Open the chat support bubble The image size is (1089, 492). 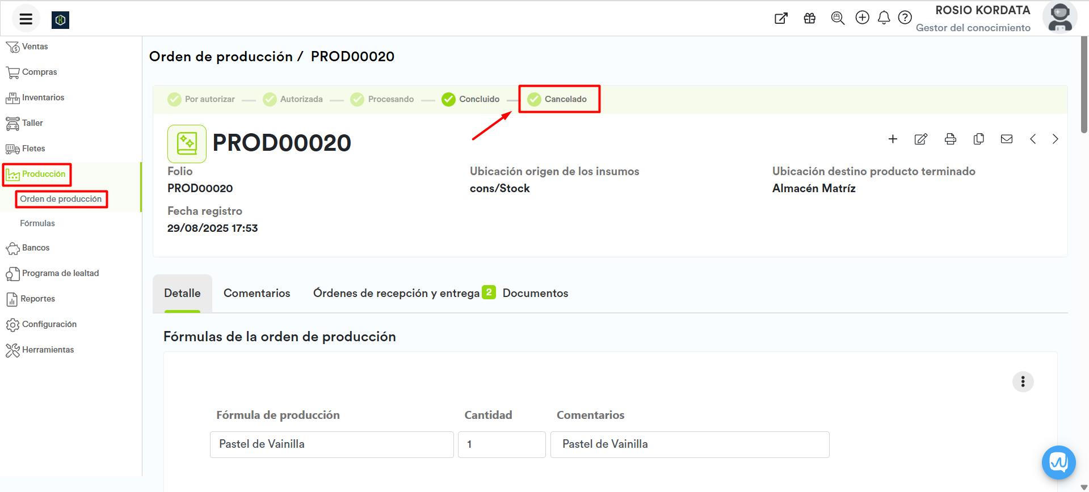tap(1058, 463)
